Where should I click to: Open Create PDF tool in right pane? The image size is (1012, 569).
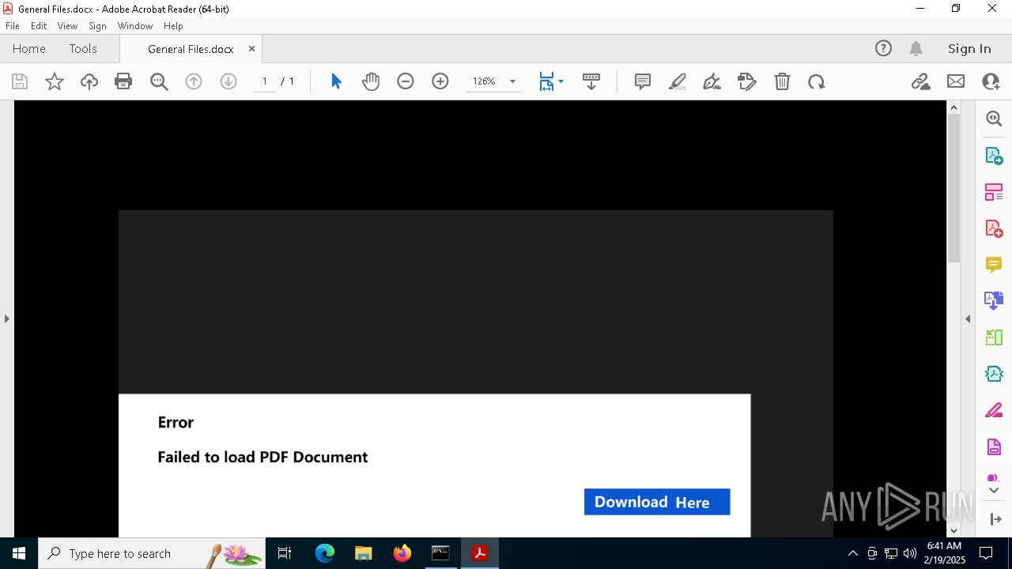click(994, 228)
